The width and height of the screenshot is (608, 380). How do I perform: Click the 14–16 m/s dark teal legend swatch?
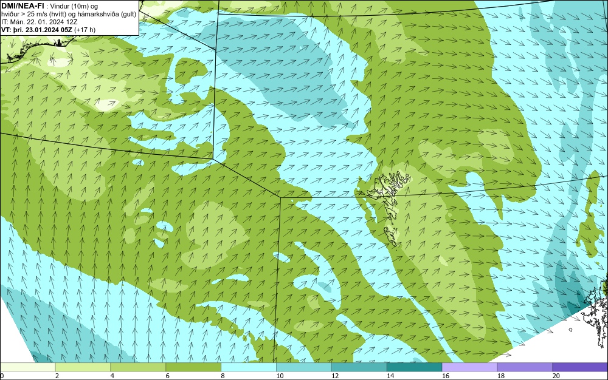[x=415, y=367]
